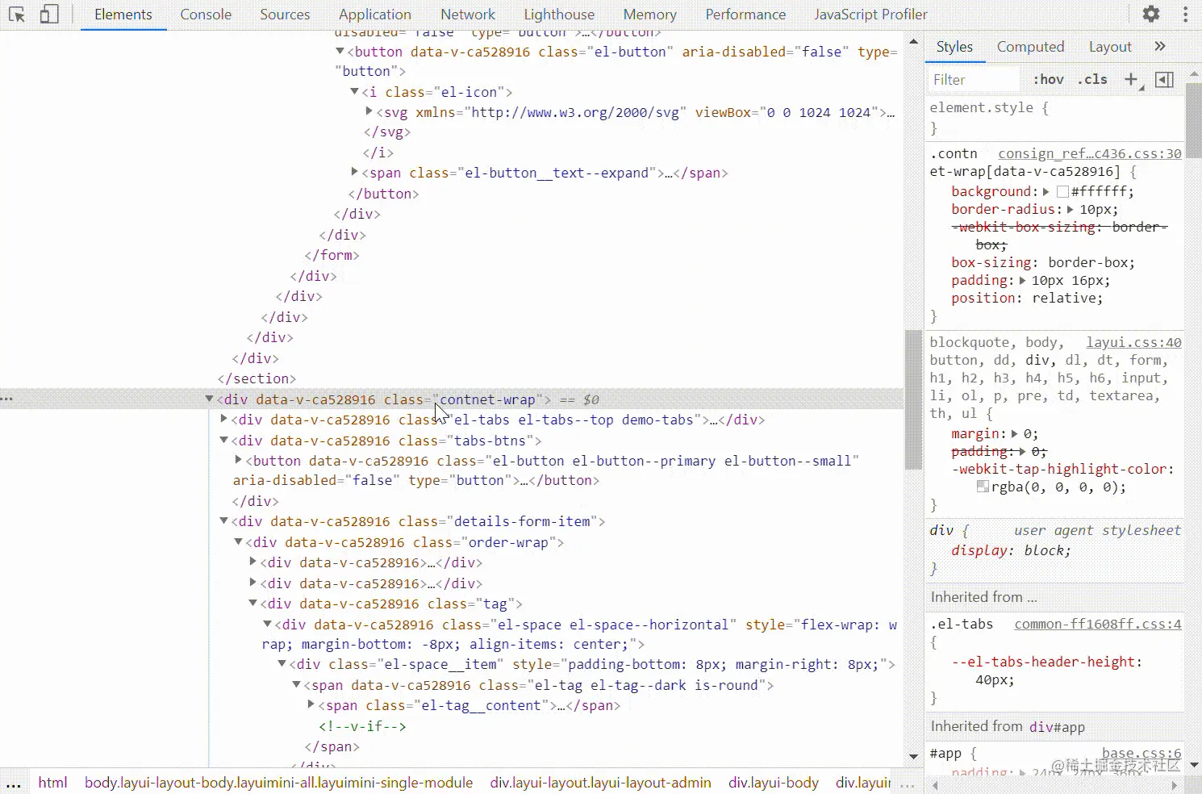Viewport: 1202px width, 794px height.
Task: Collapse the details-form-item div node
Action: point(223,521)
